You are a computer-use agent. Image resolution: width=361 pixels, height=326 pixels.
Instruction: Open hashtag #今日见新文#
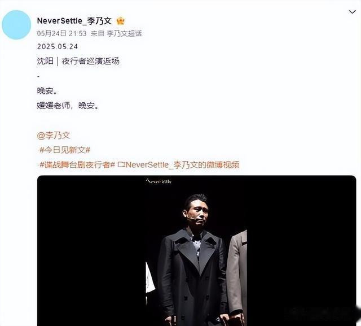(x=65, y=150)
